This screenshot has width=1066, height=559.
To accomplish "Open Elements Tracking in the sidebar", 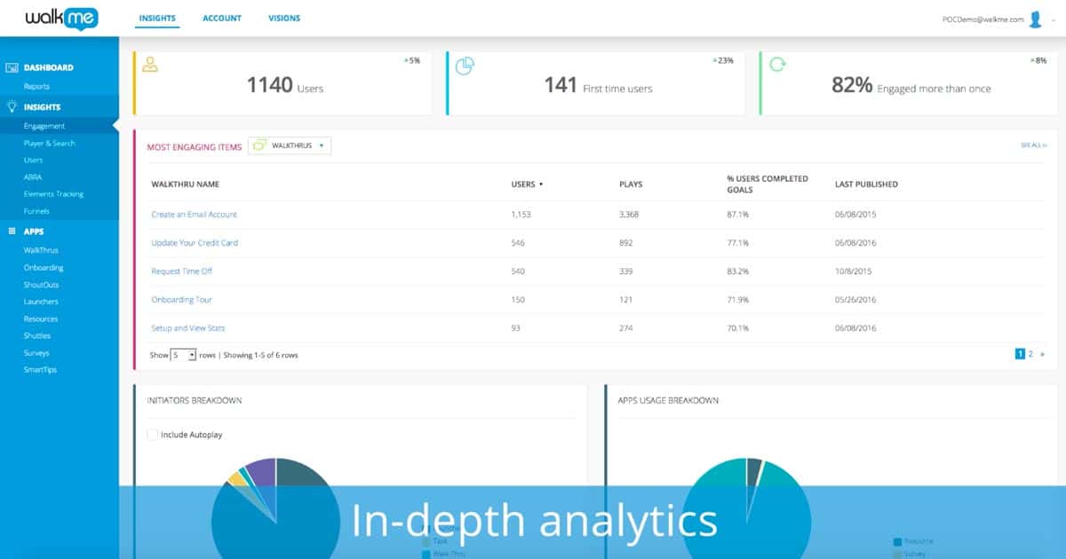I will [53, 193].
